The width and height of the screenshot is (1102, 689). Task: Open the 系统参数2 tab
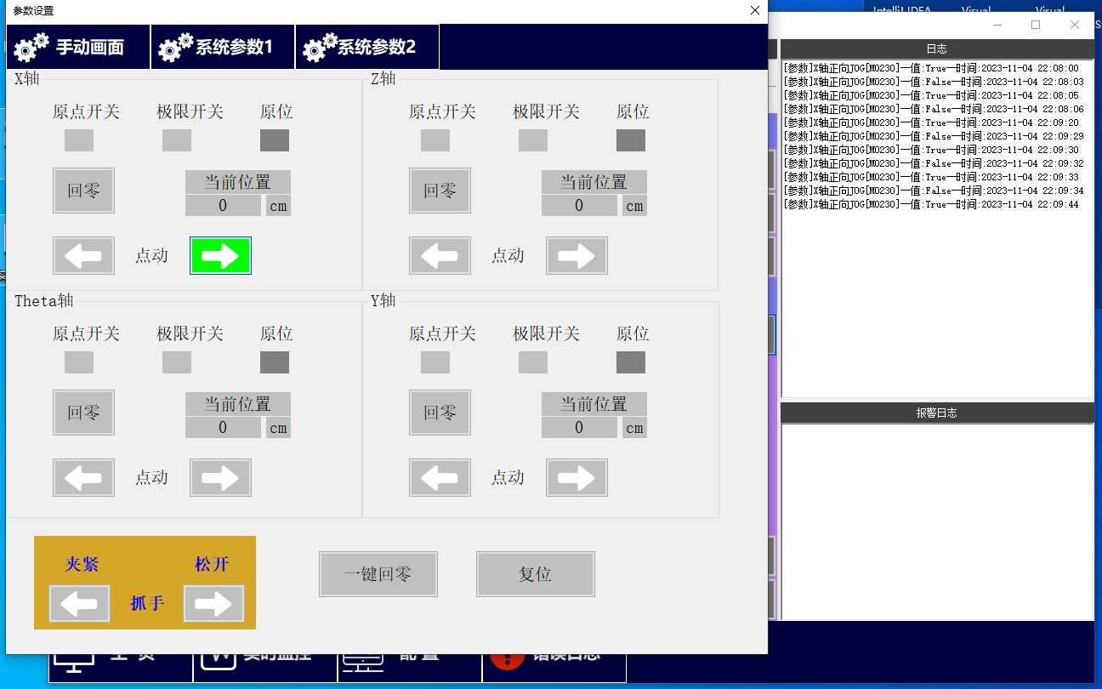click(x=367, y=47)
